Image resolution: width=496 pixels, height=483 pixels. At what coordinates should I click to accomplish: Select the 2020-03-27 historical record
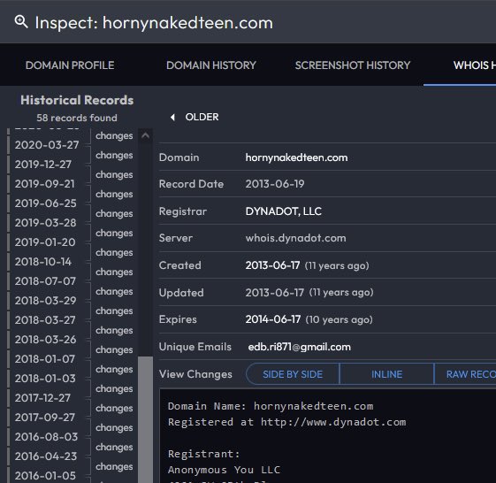tap(47, 145)
